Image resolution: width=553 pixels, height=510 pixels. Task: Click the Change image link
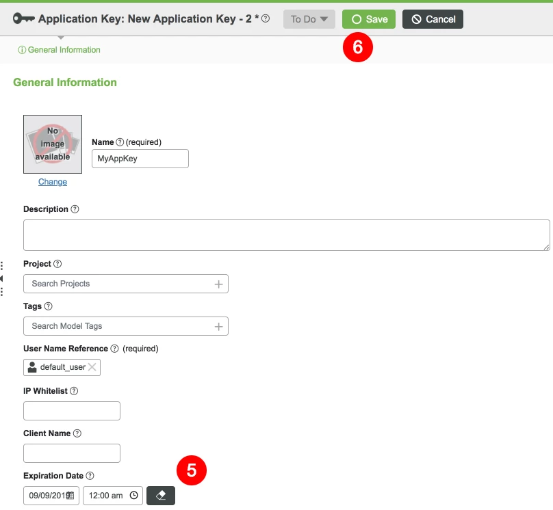(x=53, y=182)
